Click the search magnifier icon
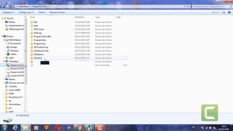The height and width of the screenshot is (131, 233). point(231,7)
